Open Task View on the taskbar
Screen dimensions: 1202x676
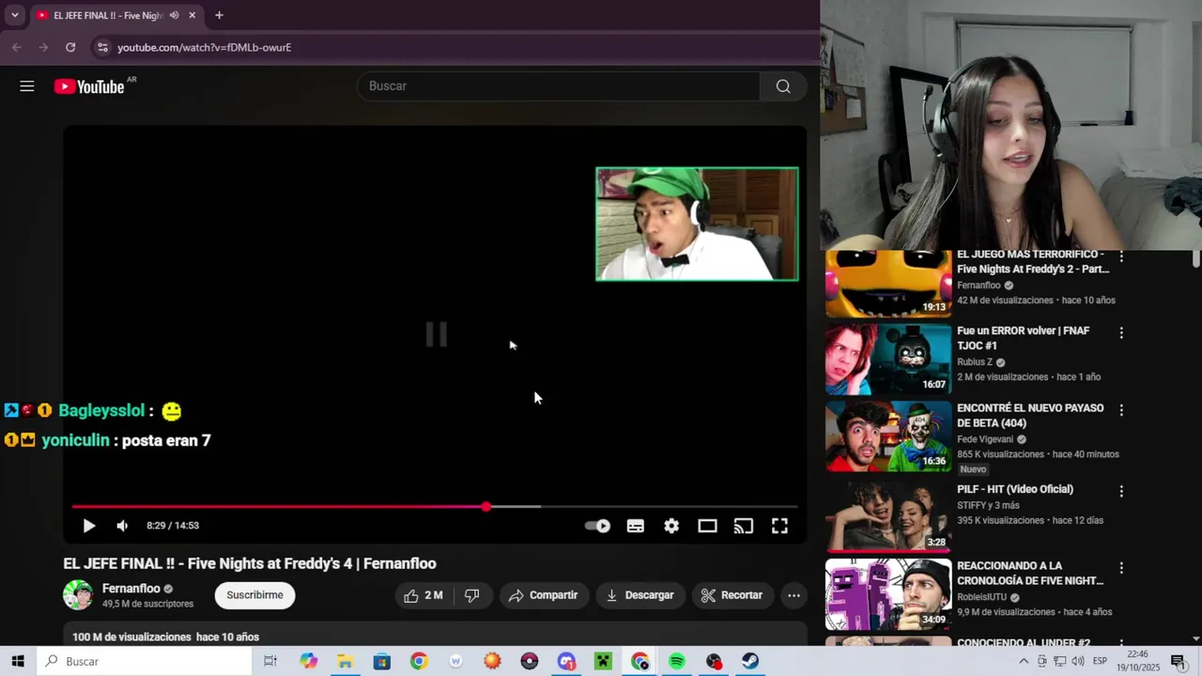click(x=270, y=661)
